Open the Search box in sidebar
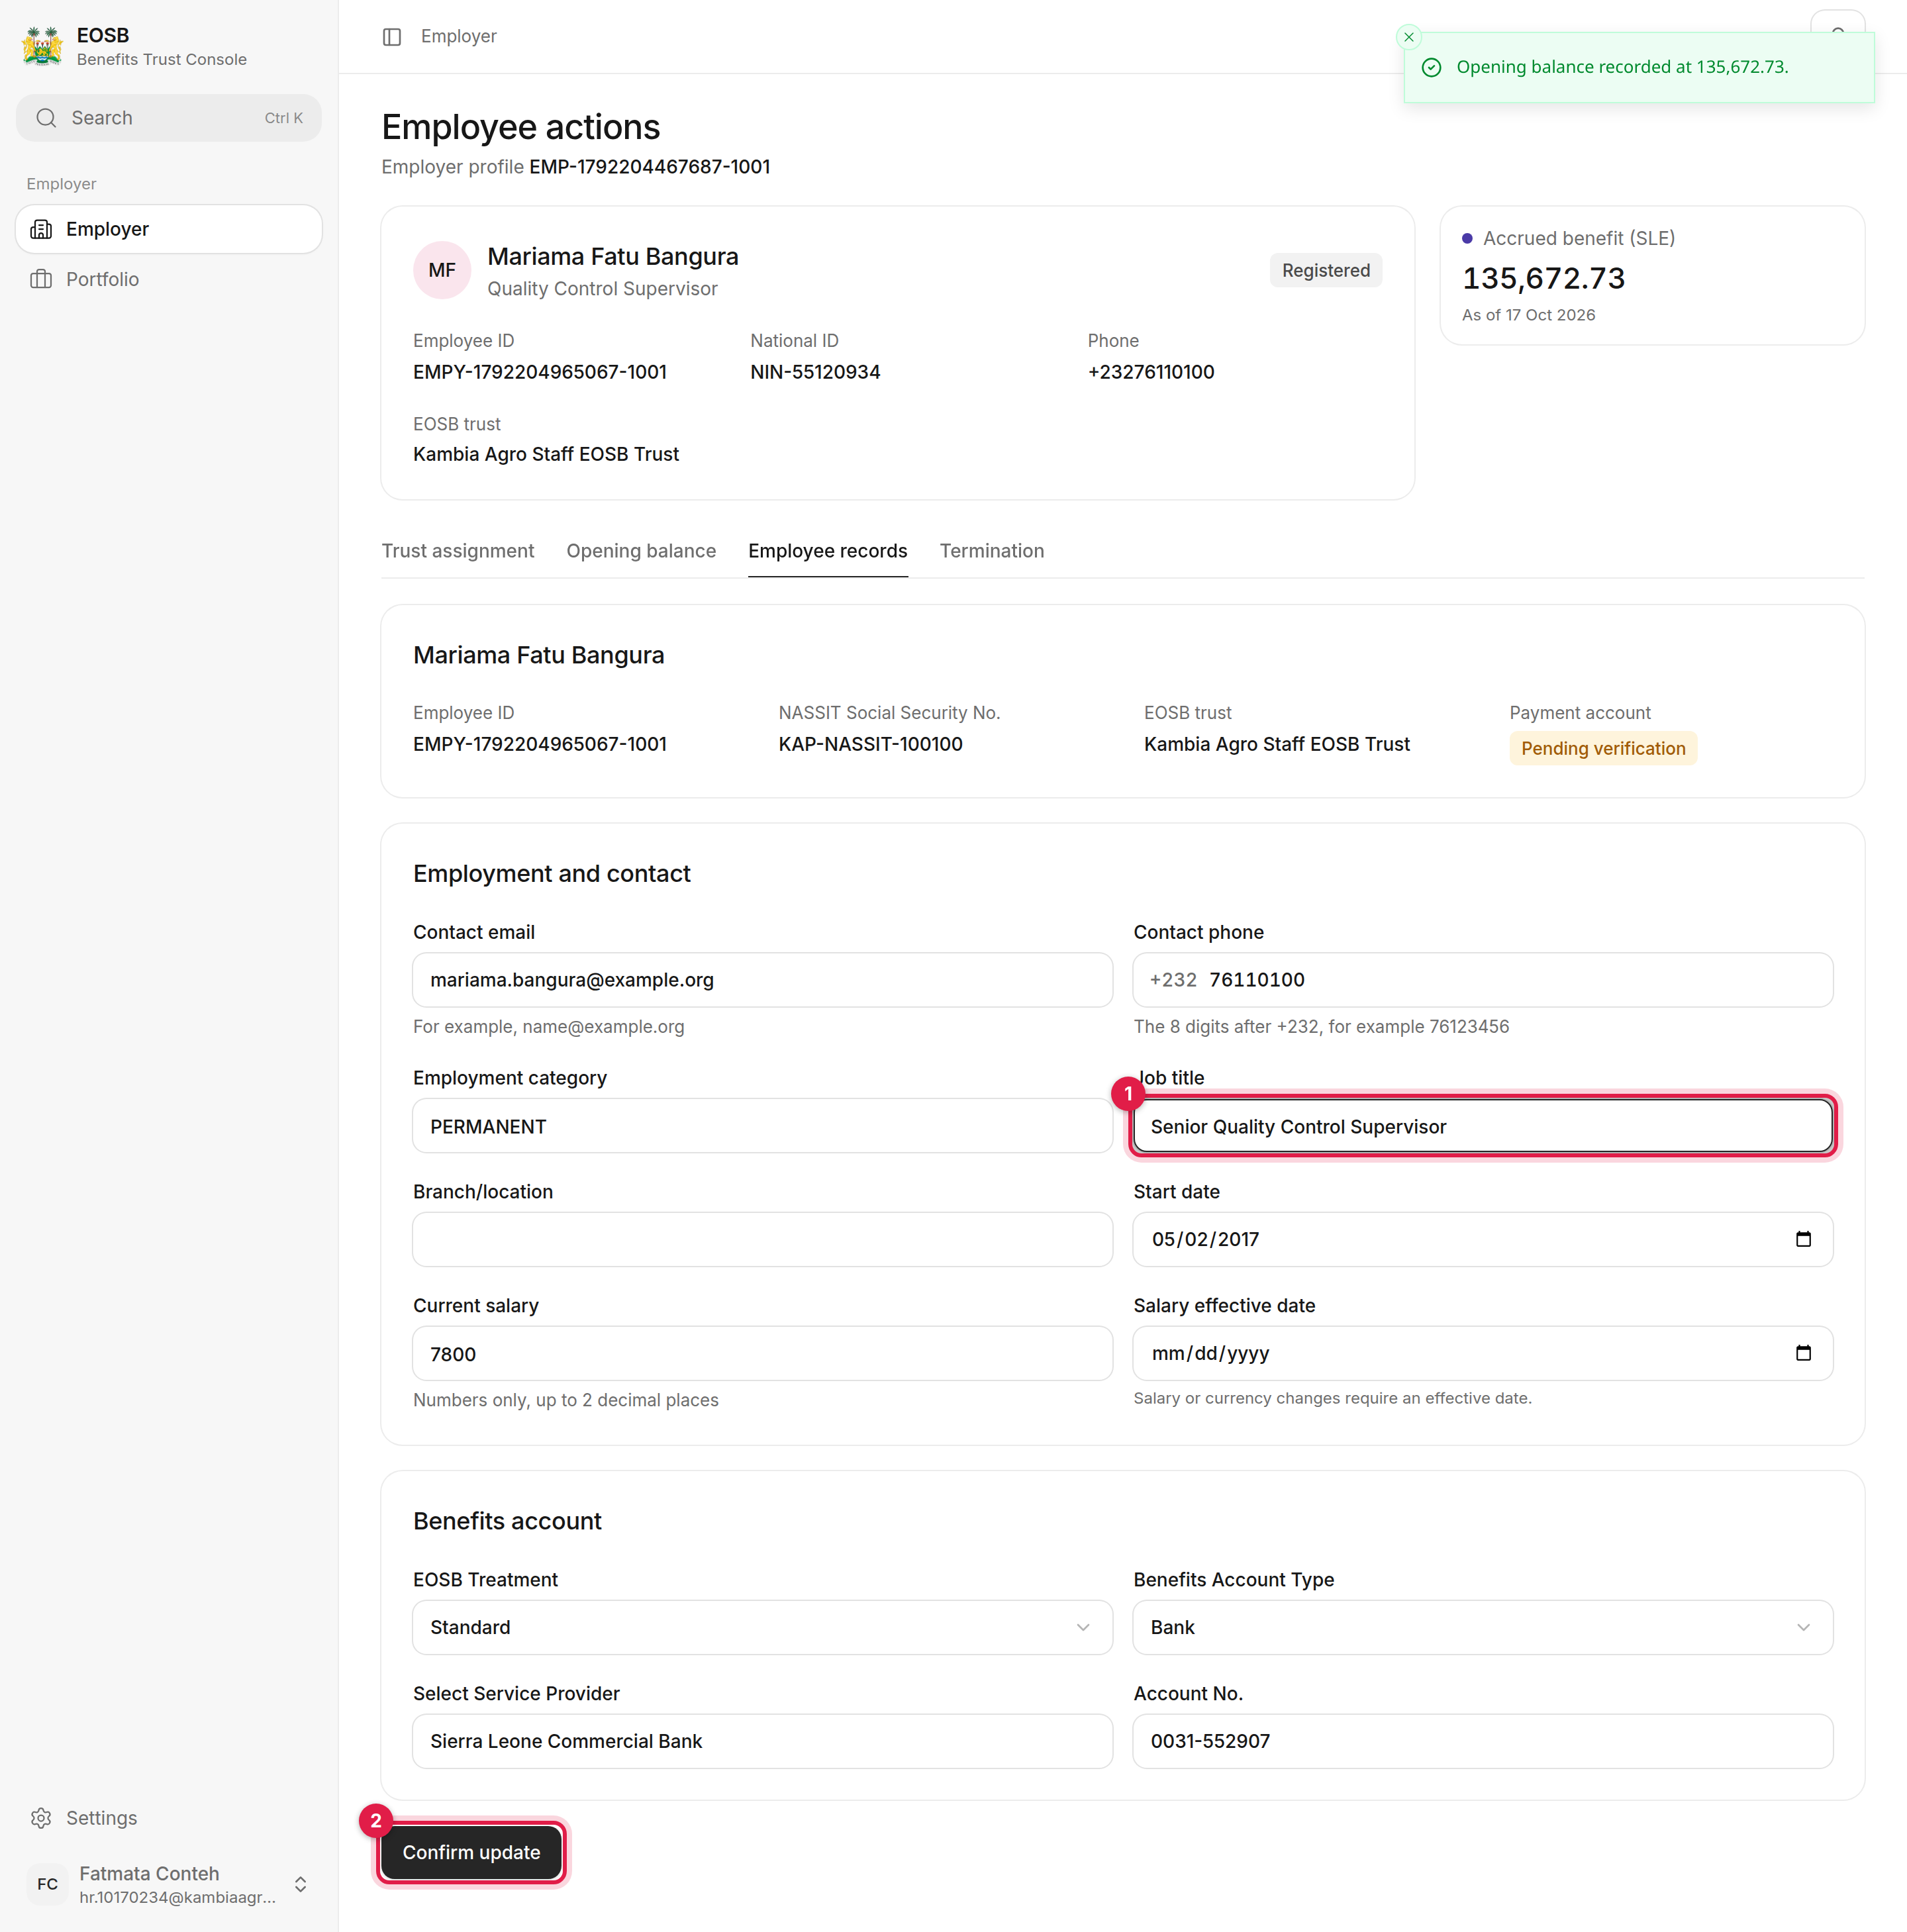Viewport: 1907px width, 1932px height. tap(169, 118)
